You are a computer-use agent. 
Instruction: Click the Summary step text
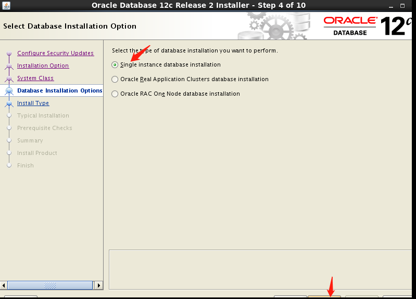click(30, 140)
